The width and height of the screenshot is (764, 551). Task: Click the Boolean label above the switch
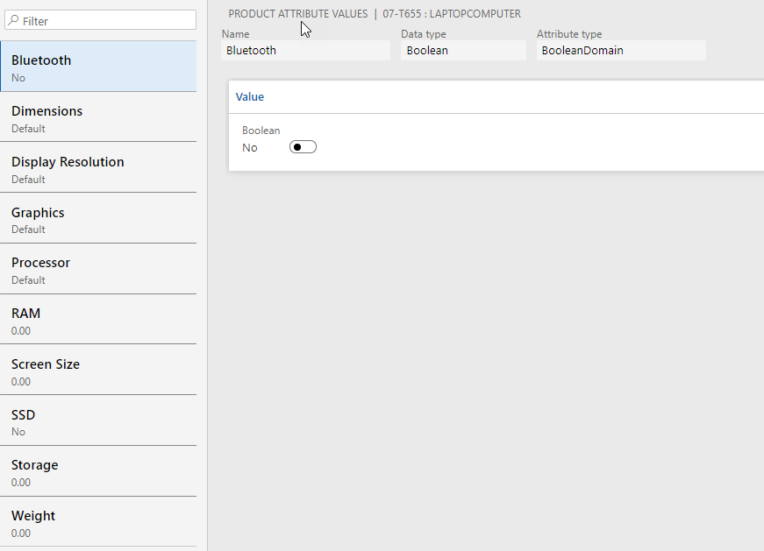[261, 131]
